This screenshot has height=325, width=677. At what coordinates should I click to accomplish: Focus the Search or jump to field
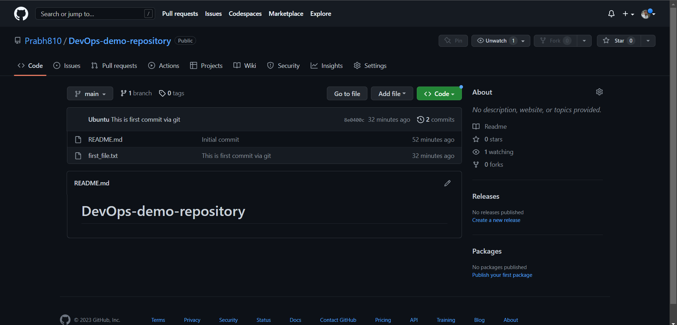[x=95, y=14]
